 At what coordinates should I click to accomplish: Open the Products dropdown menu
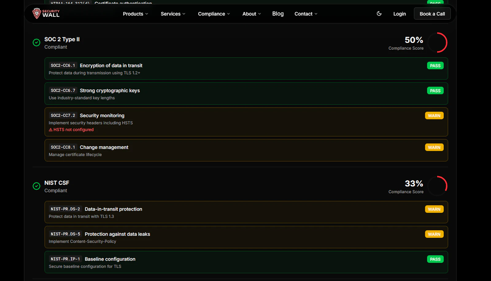click(x=136, y=14)
